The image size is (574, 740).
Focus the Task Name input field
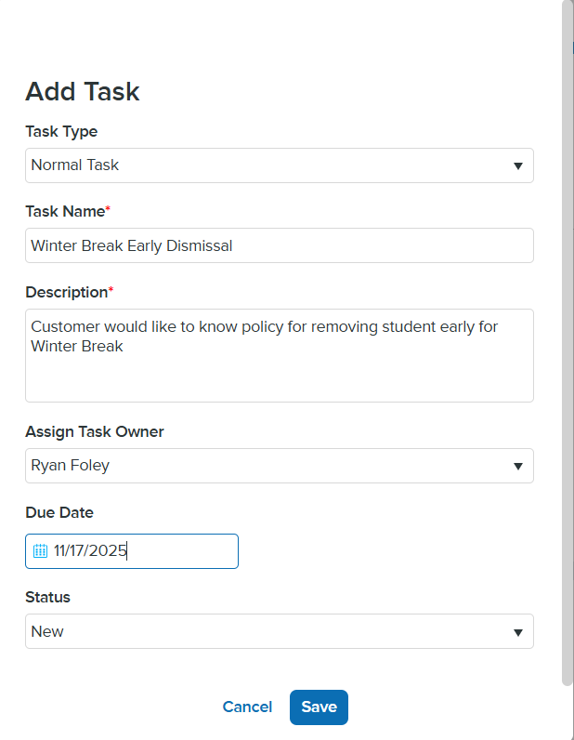[x=279, y=246]
